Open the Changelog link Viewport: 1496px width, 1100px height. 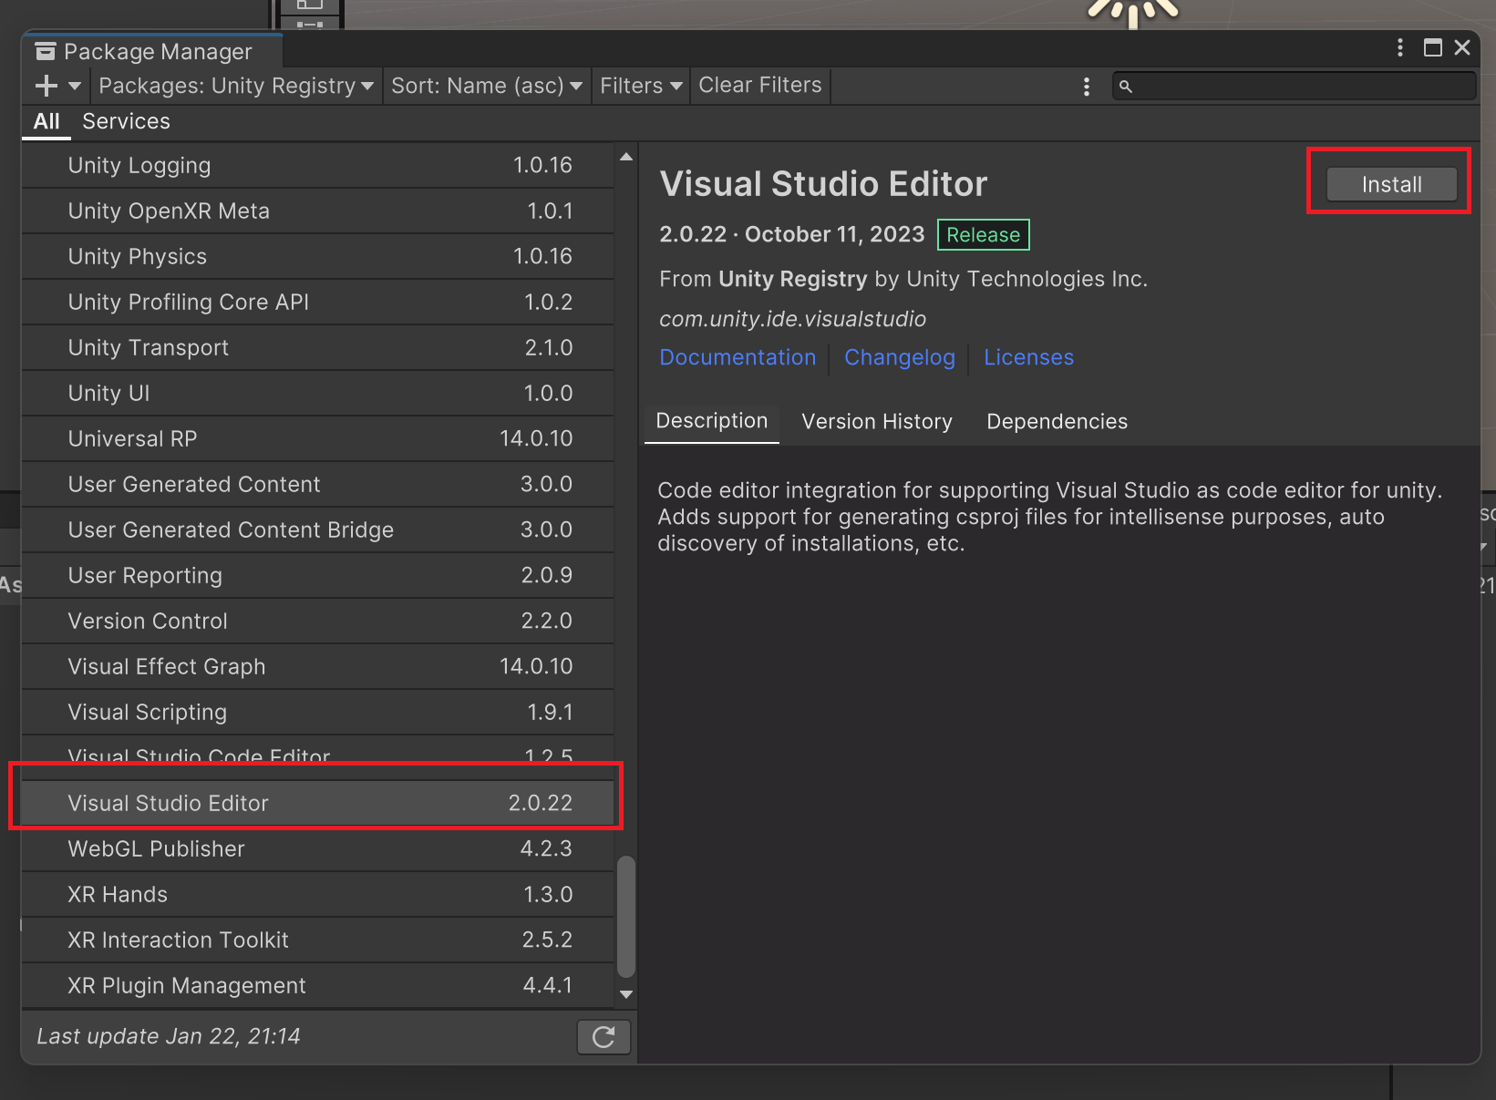899,357
